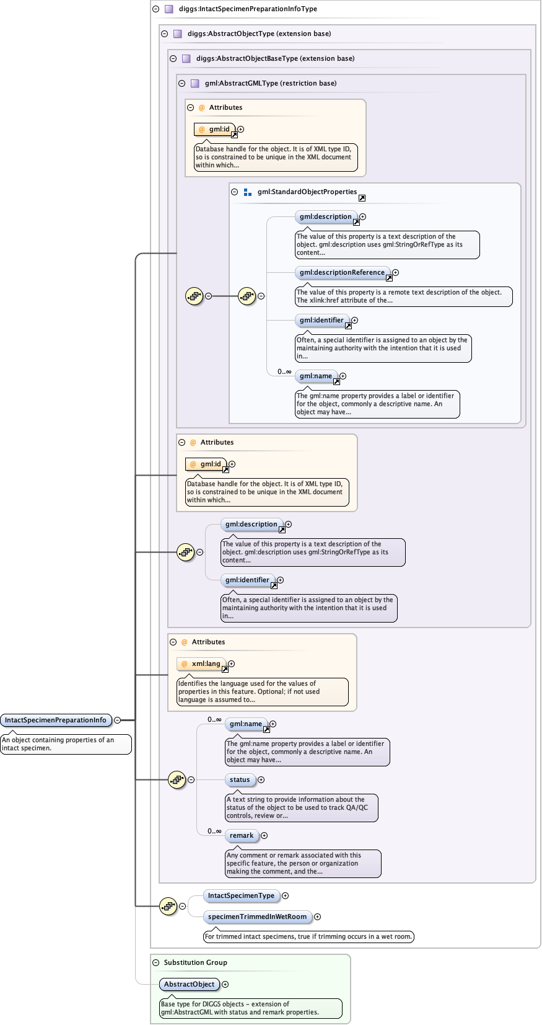Viewport: 542px width, 1025px height.
Task: Select the IntactSpecimenPreparationInfo root element
Action: pos(56,720)
